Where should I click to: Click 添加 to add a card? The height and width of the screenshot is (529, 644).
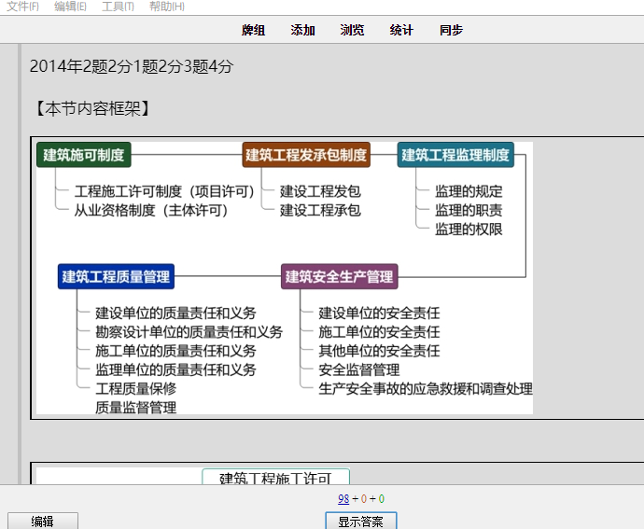(x=302, y=30)
